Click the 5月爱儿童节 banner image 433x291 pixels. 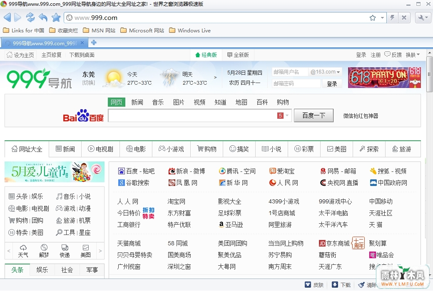55,172
